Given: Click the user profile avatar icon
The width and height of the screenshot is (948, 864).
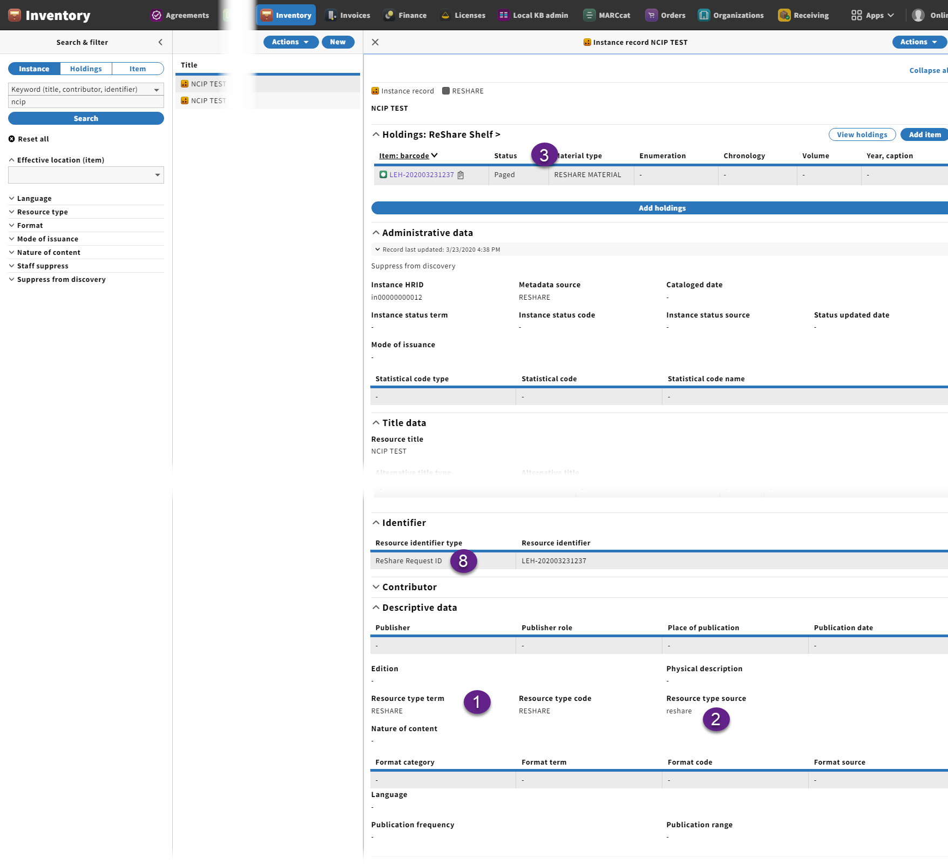Looking at the screenshot, I should (918, 15).
